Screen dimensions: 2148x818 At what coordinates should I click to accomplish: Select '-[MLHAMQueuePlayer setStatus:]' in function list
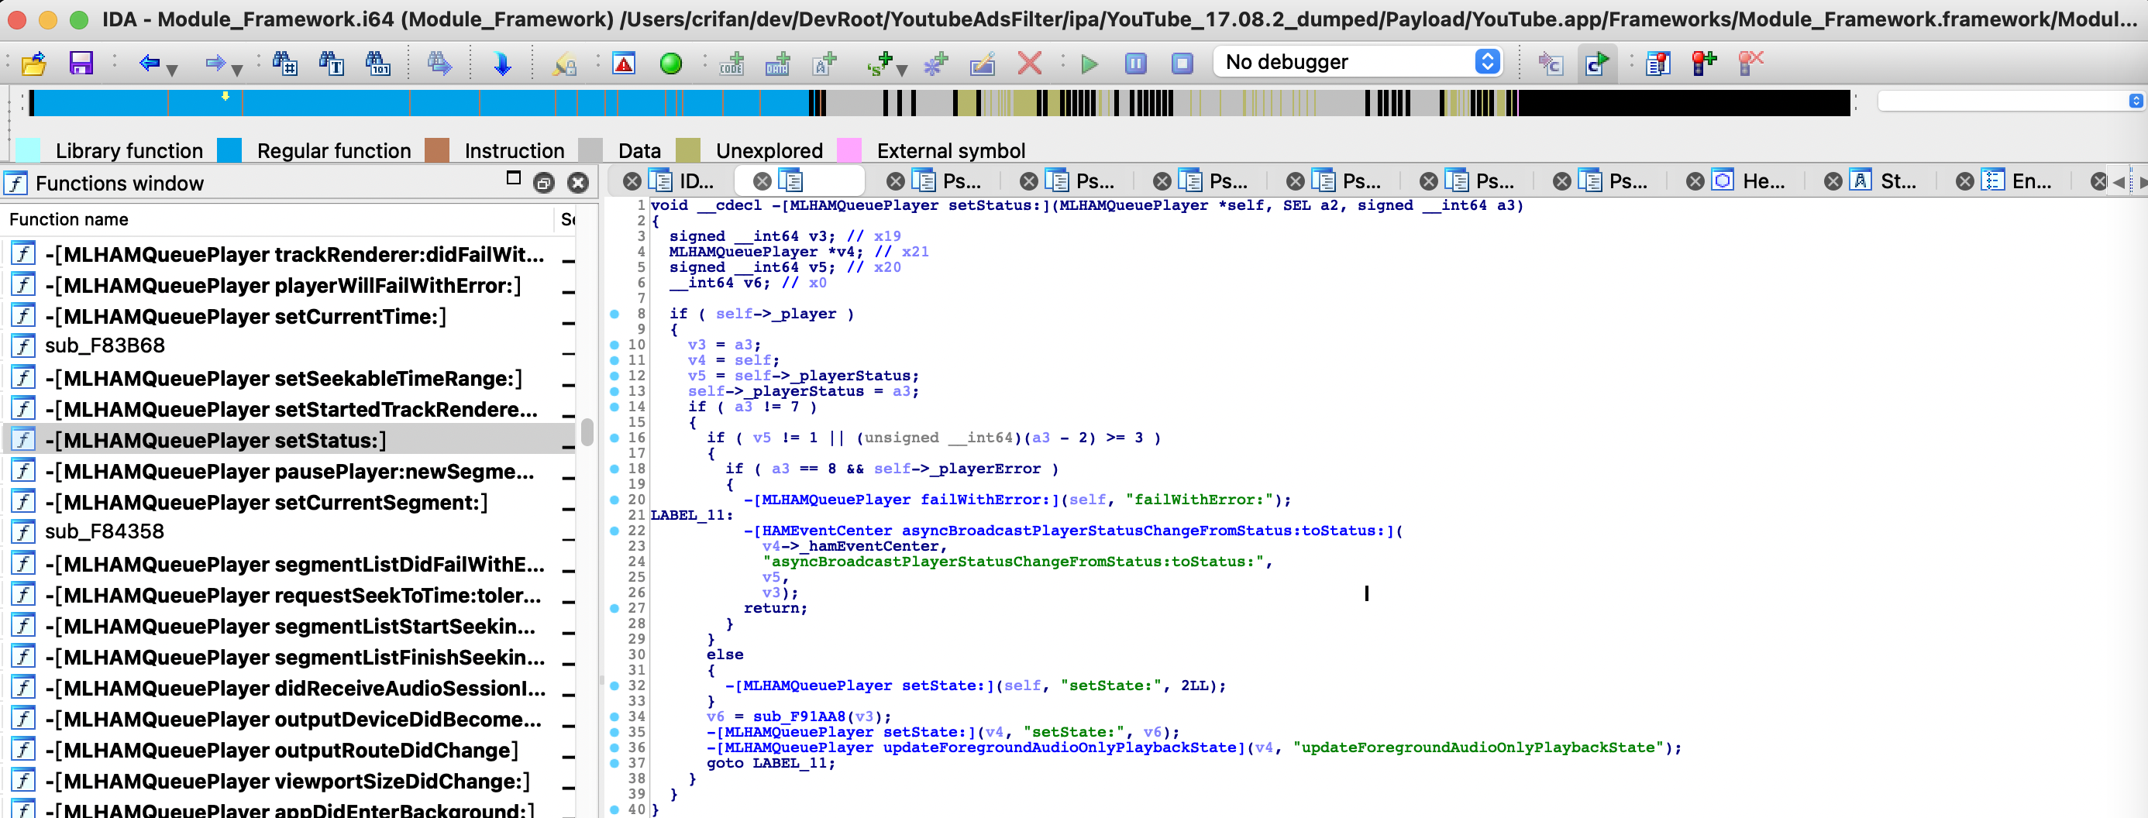288,439
